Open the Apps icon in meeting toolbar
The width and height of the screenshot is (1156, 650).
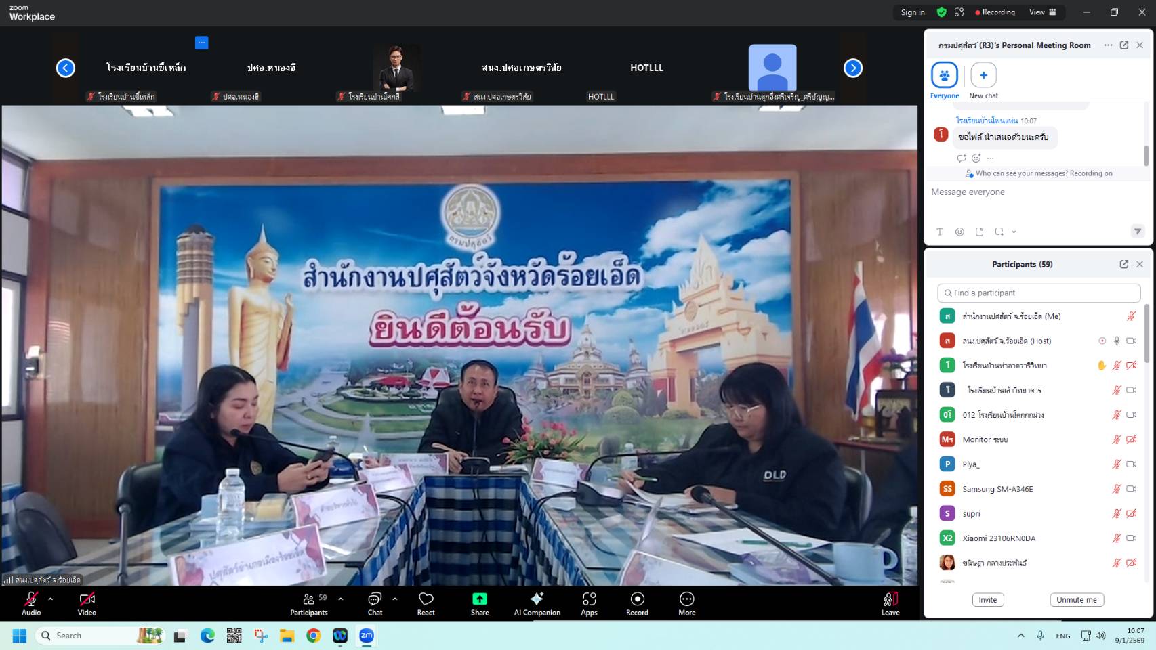[589, 599]
